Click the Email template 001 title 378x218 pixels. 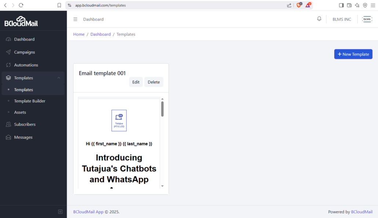click(102, 73)
